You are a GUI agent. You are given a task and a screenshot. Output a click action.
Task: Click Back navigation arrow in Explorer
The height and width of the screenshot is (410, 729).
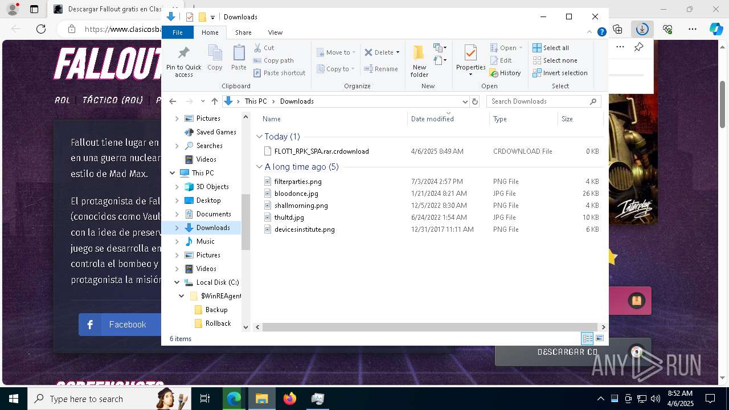[x=173, y=101]
